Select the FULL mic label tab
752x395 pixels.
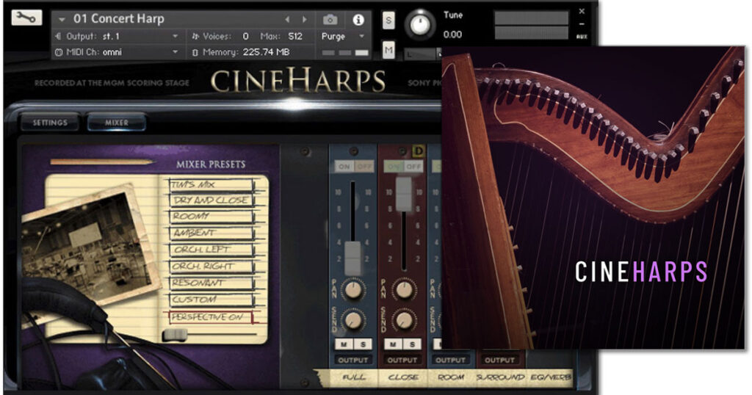pyautogui.click(x=354, y=377)
